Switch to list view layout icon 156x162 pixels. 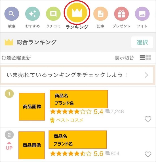tap(142, 58)
